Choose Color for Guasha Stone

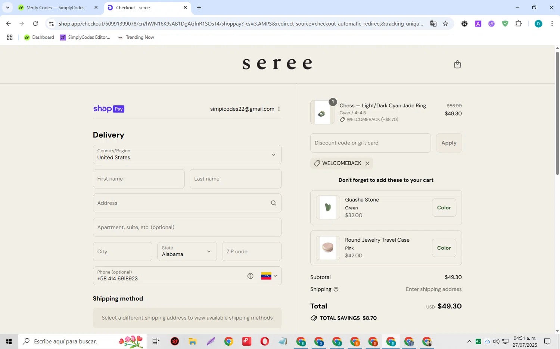(x=444, y=208)
